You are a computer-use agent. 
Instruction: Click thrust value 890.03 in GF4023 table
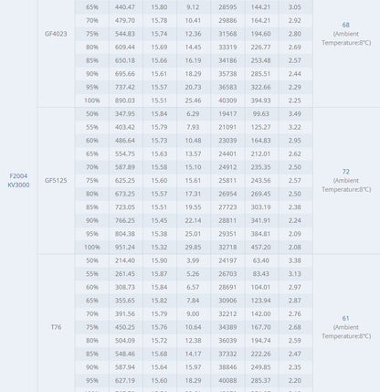[x=125, y=101]
